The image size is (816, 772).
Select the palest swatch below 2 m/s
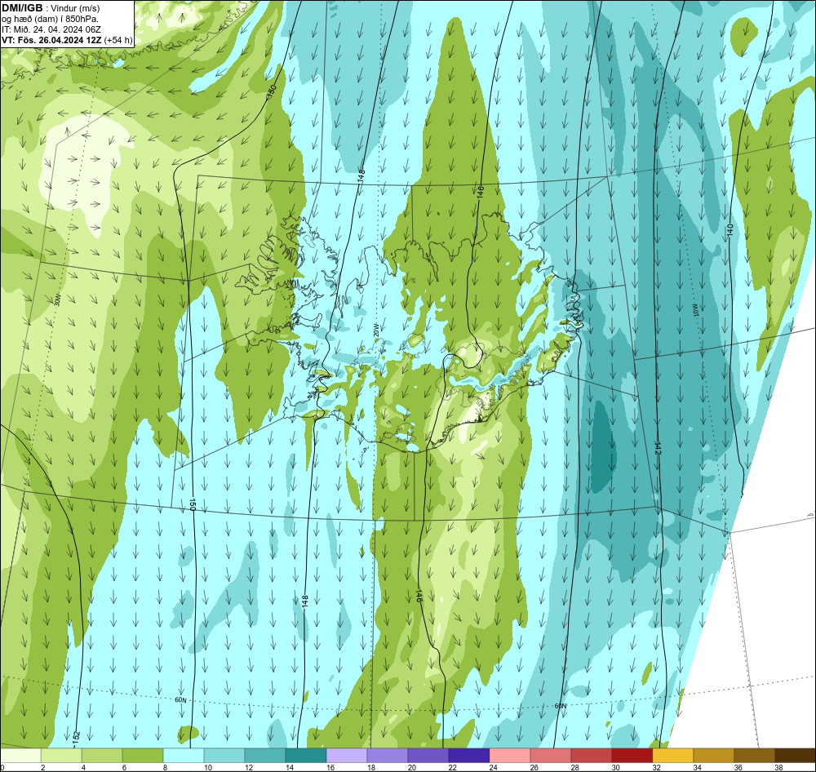[20, 756]
